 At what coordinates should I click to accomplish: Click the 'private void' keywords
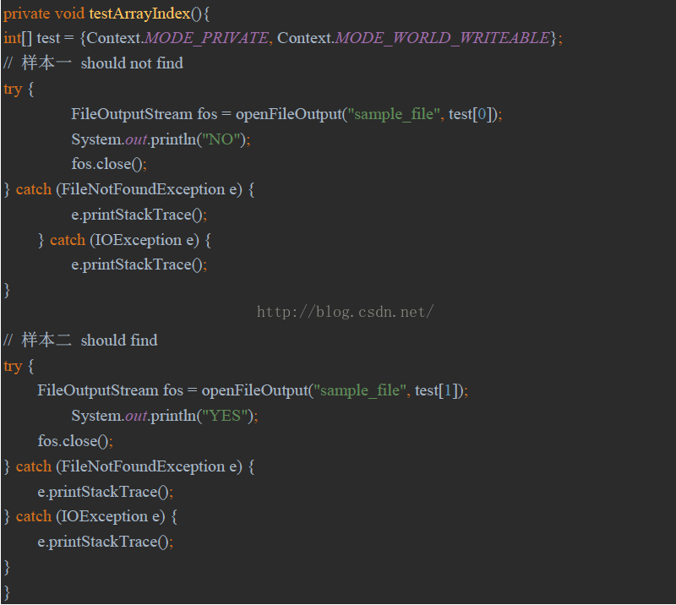(x=44, y=14)
